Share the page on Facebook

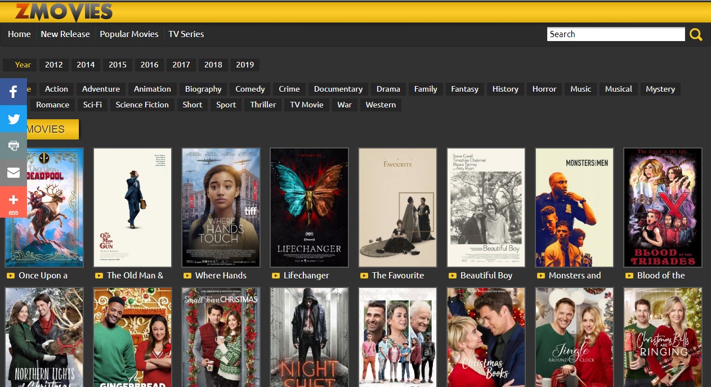tap(14, 92)
